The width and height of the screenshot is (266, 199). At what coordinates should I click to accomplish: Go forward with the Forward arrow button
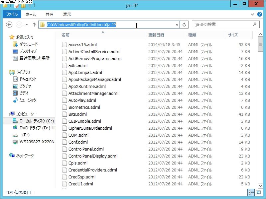coord(19,25)
